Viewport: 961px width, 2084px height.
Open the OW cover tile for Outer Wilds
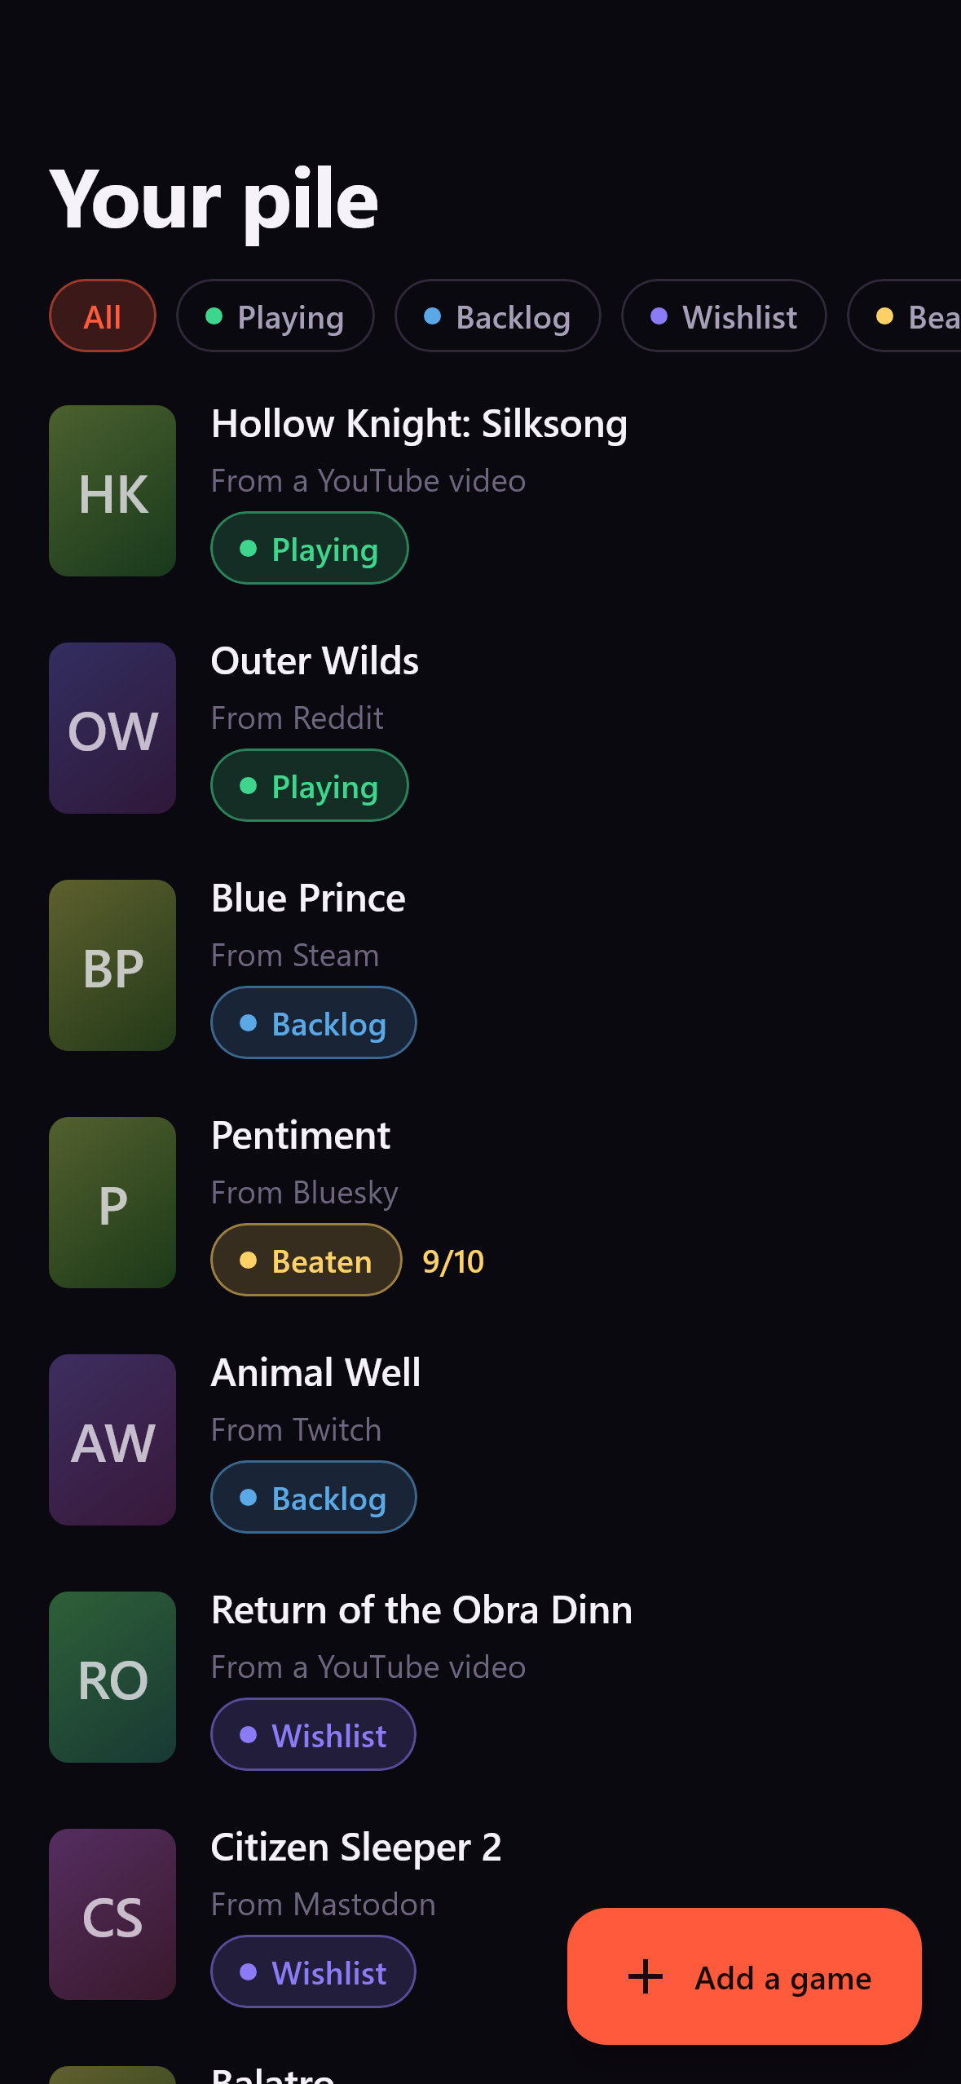tap(112, 728)
